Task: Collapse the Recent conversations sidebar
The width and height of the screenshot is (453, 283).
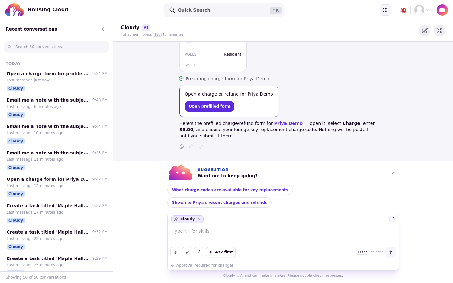Action: [x=103, y=29]
